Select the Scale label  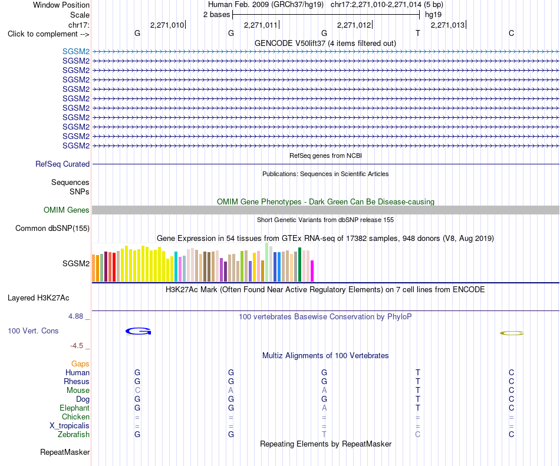[80, 15]
